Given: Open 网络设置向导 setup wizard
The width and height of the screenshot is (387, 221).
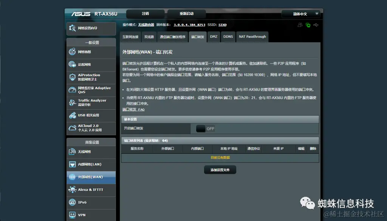Looking at the screenshot, I should coord(91,28).
